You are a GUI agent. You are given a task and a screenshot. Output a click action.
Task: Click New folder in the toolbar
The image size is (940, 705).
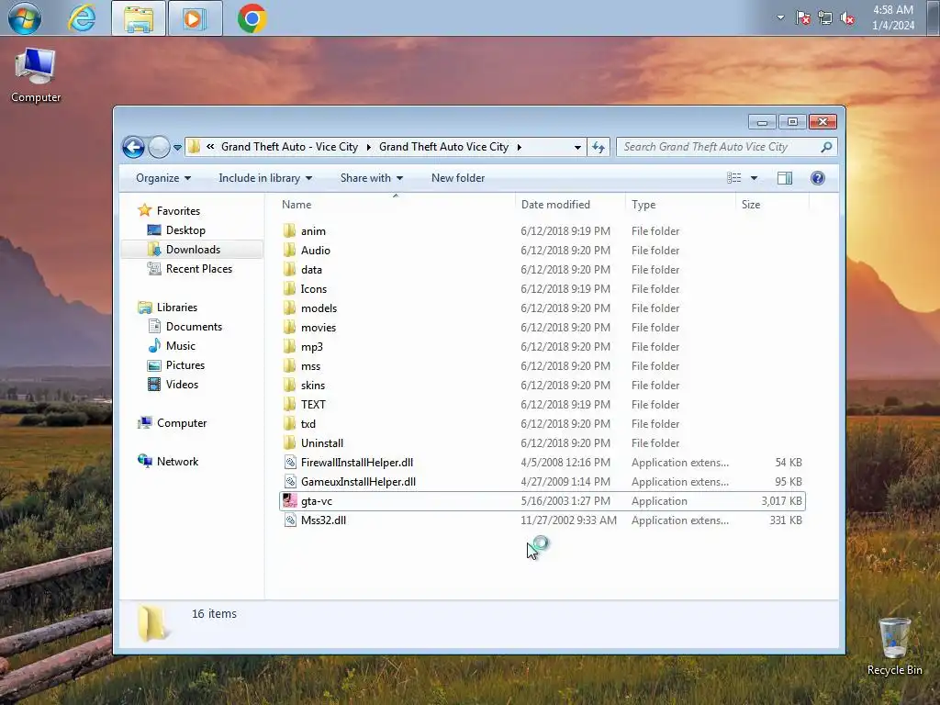click(x=458, y=178)
